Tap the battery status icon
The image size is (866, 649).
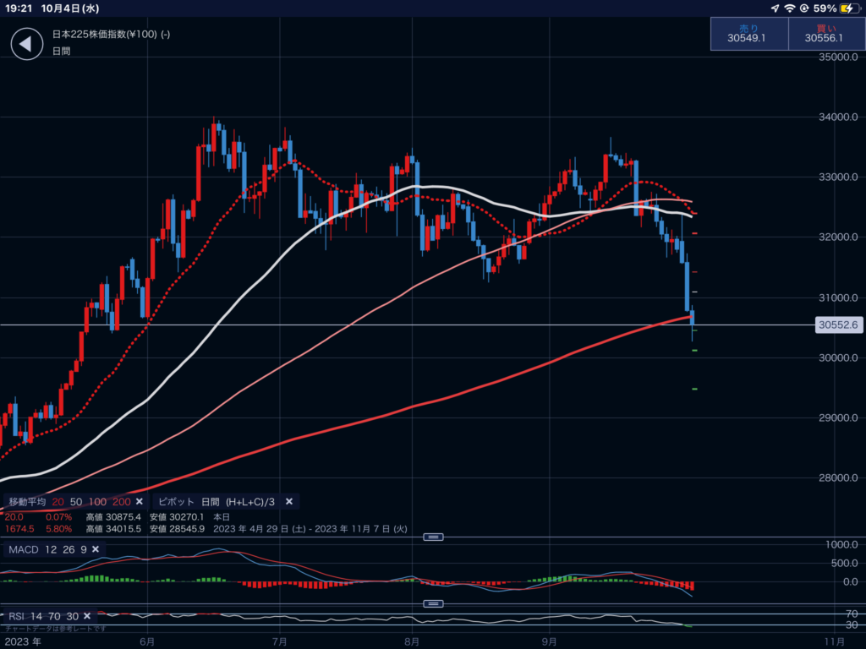point(849,8)
